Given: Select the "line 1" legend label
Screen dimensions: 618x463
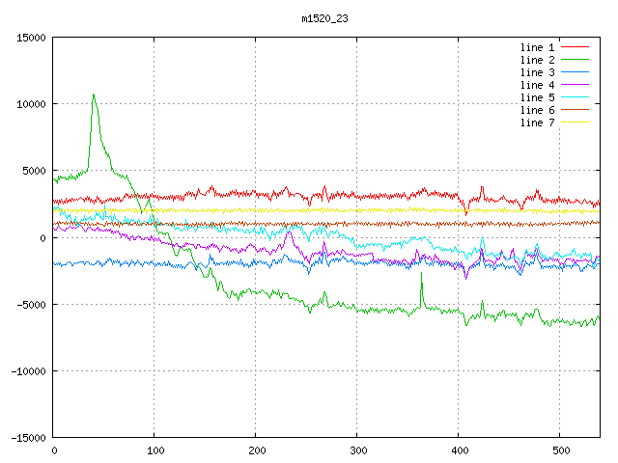Looking at the screenshot, I should click(537, 47).
